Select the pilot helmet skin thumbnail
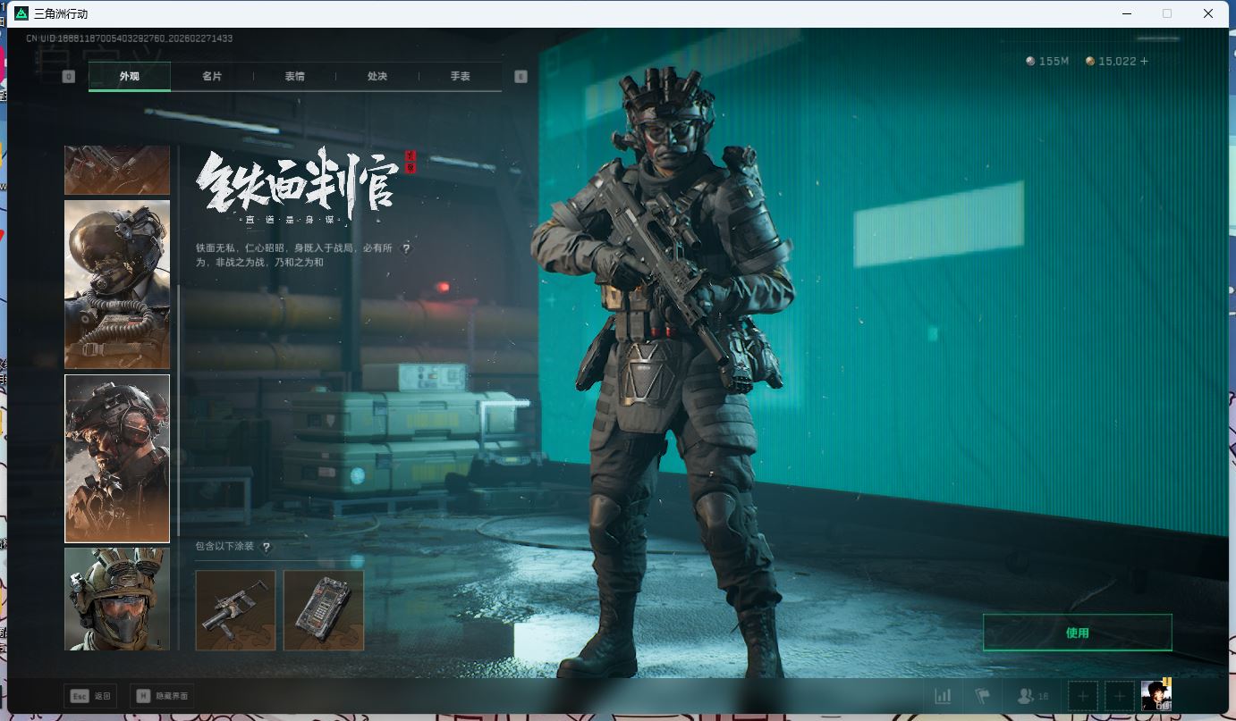Screen dimensions: 1236x721 click(x=117, y=284)
